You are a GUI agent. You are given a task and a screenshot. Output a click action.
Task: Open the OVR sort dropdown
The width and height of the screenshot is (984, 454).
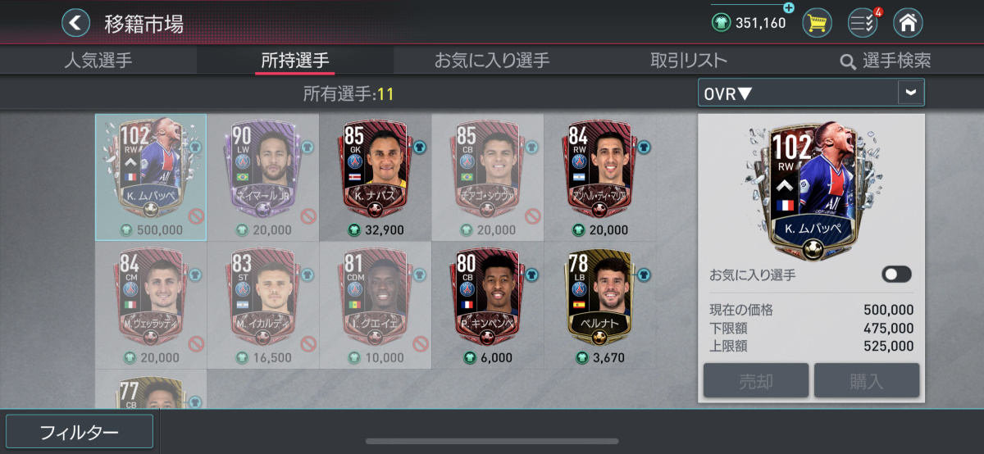811,93
